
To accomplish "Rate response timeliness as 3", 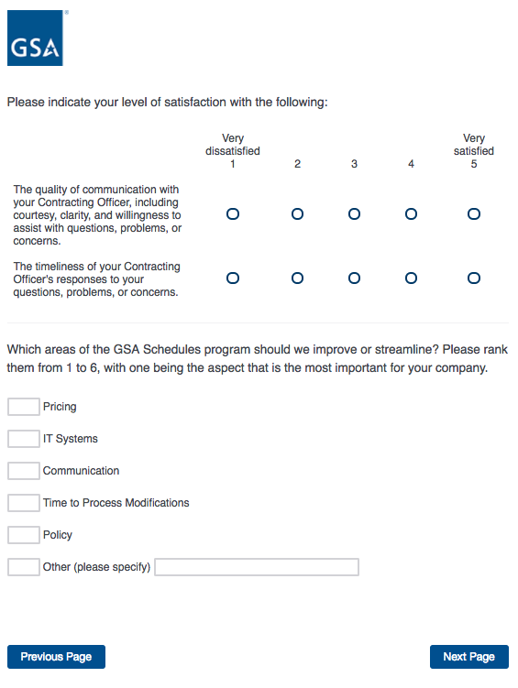I will 354,278.
